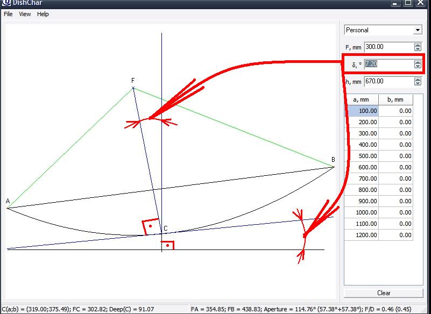
Task: Click the b value in the 500.00 row
Action: pyautogui.click(x=395, y=156)
